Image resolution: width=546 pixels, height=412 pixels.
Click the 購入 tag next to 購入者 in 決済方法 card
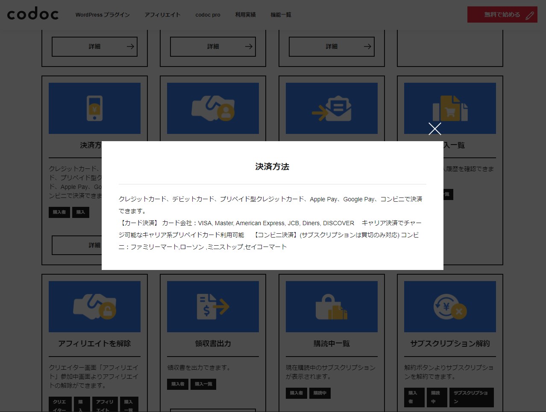point(81,212)
